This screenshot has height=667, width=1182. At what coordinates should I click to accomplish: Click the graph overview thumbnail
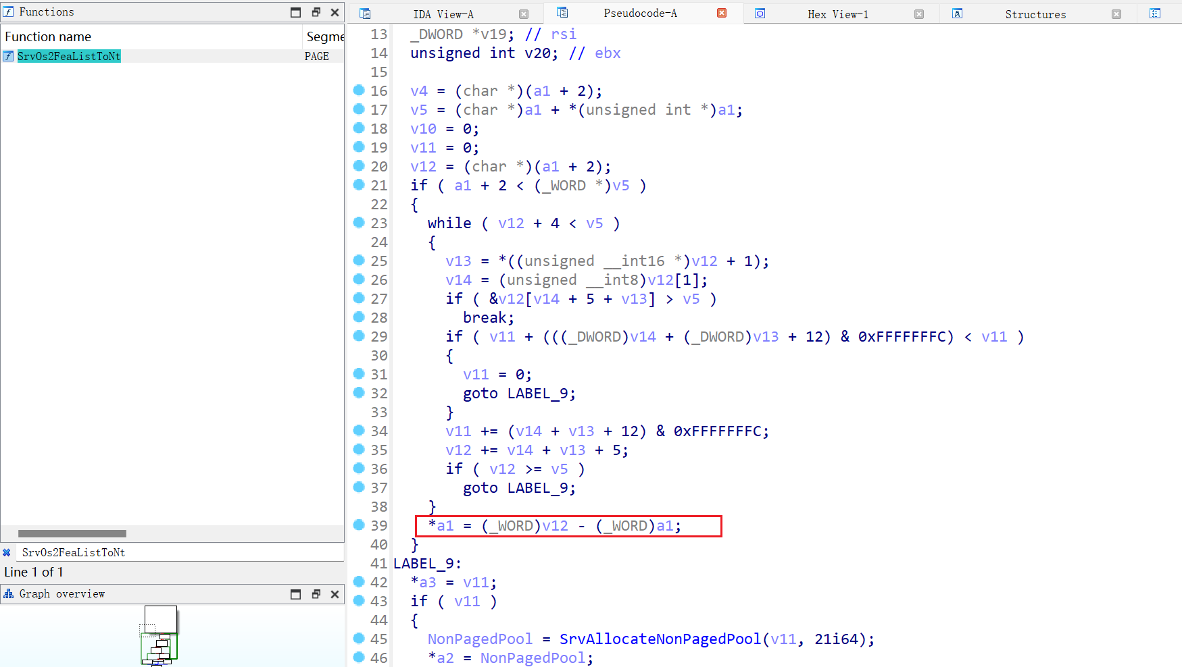pyautogui.click(x=160, y=636)
